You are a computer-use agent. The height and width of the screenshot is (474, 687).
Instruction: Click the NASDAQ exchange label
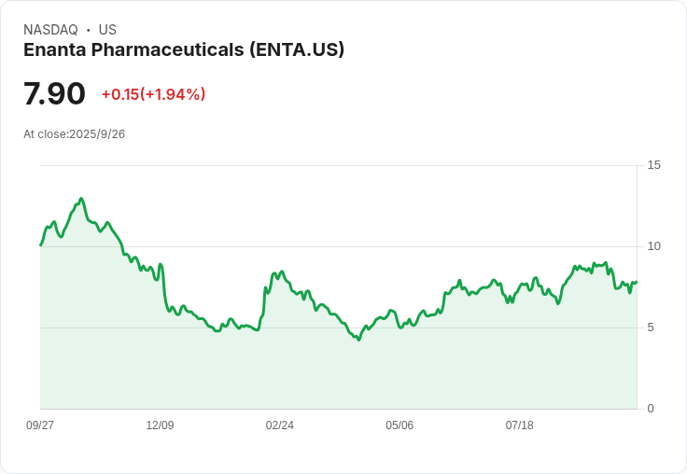tap(50, 30)
